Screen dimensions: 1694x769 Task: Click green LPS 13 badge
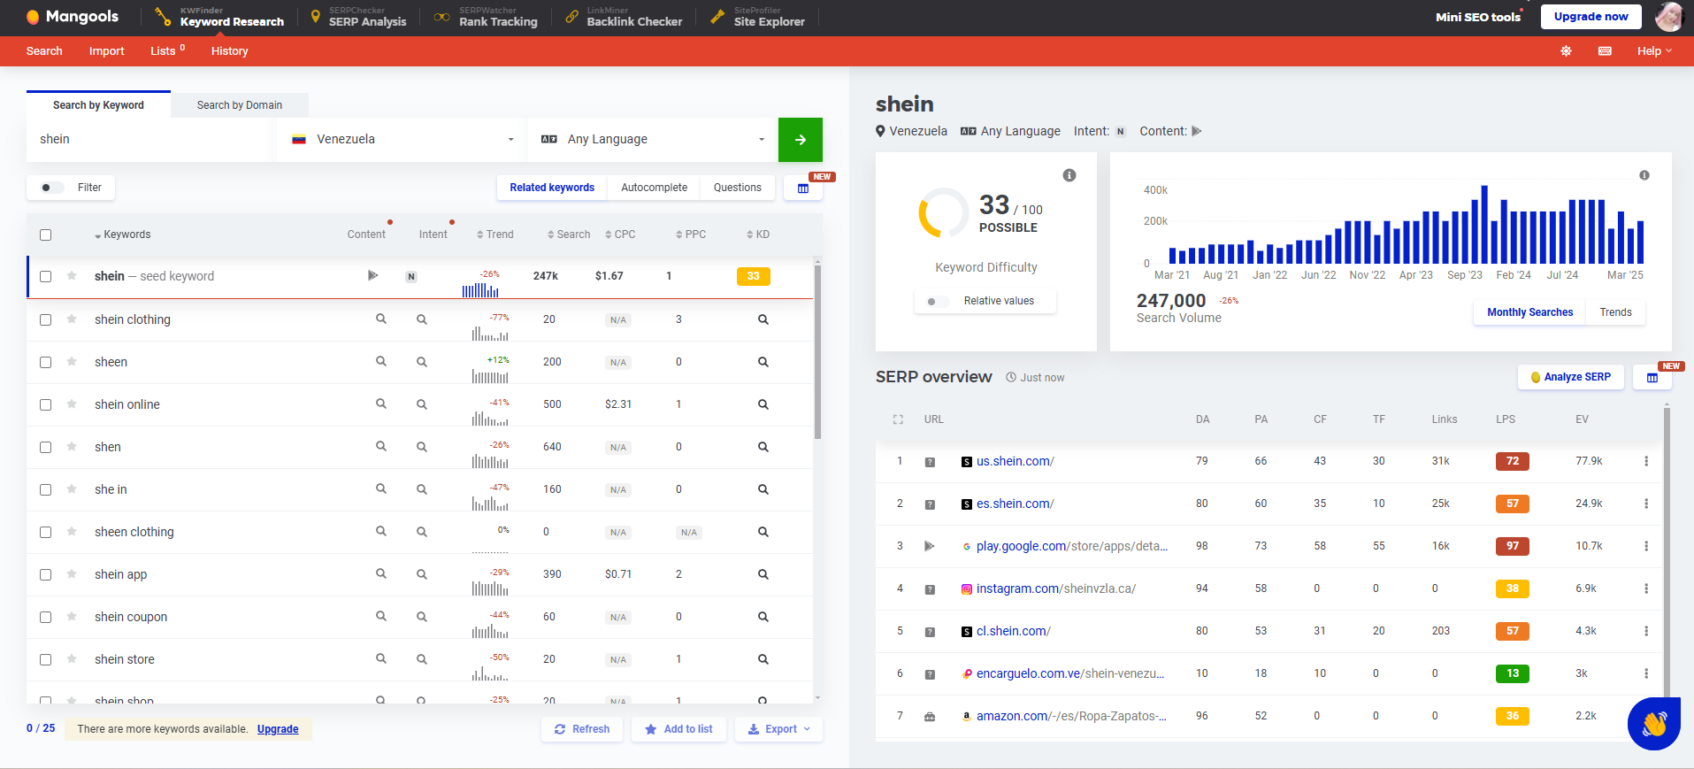click(x=1512, y=673)
